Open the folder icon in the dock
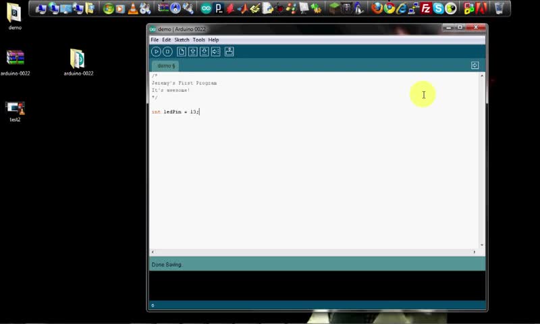This screenshot has height=324, width=540. tap(90, 8)
